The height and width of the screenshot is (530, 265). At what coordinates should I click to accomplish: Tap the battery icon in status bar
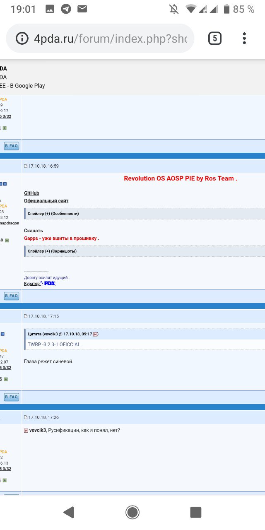226,9
